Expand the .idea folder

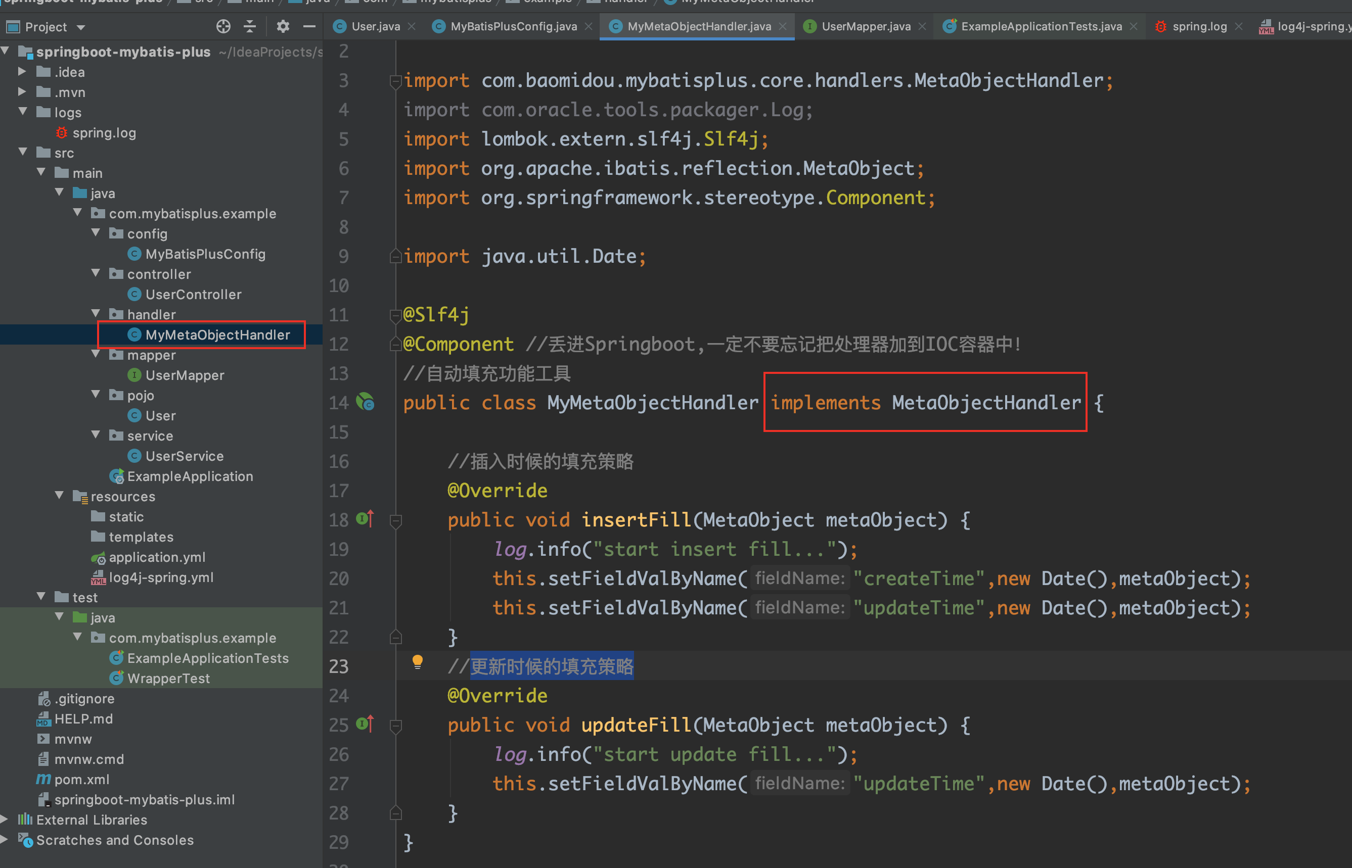tap(22, 72)
